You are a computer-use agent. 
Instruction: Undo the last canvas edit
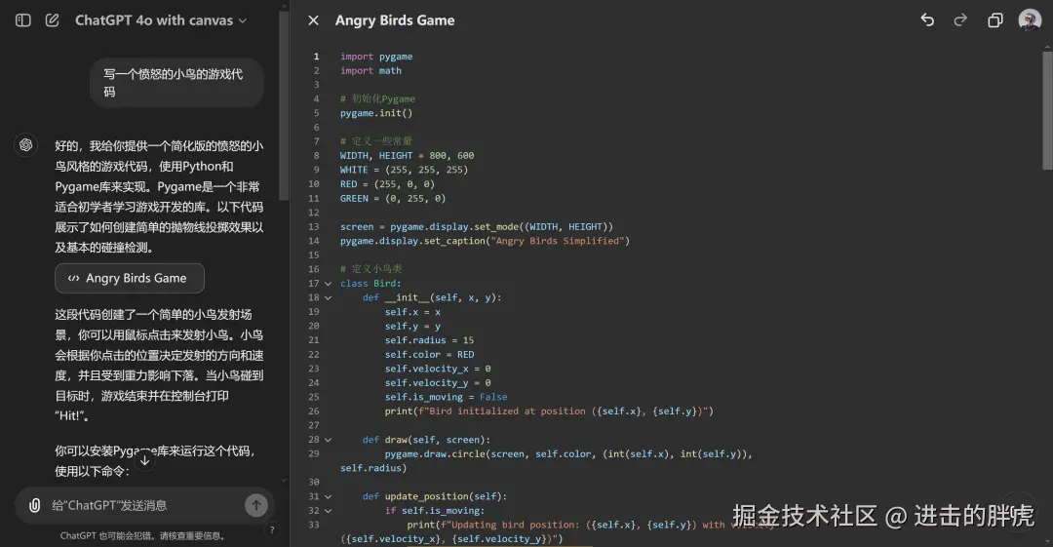(x=927, y=20)
